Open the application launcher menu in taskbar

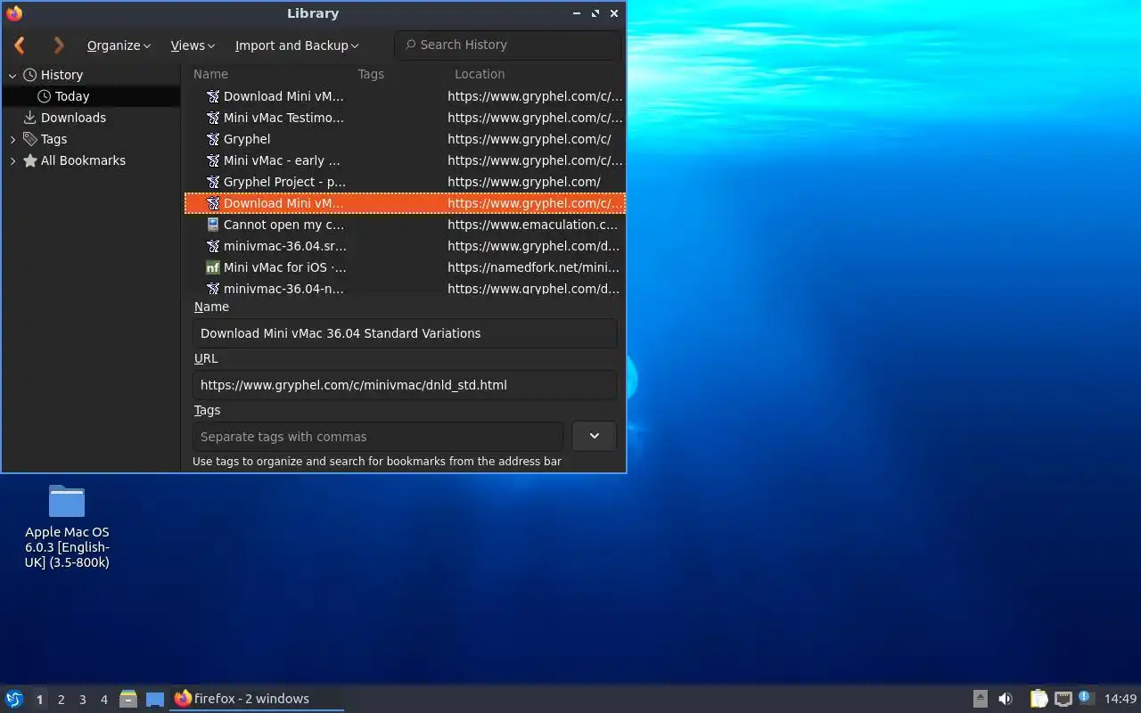click(14, 699)
